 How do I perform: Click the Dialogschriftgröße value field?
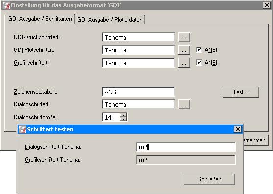tap(111, 117)
